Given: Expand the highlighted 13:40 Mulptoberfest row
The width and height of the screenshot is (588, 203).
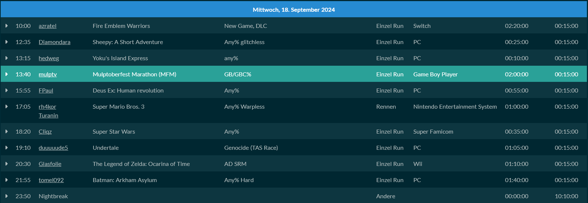Looking at the screenshot, I should click(x=7, y=74).
